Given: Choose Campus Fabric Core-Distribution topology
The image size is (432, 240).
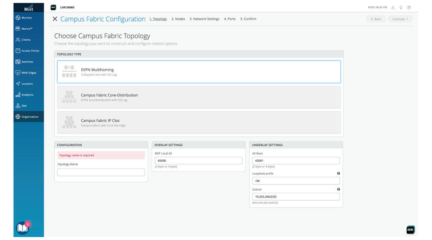Looking at the screenshot, I should click(x=199, y=97).
